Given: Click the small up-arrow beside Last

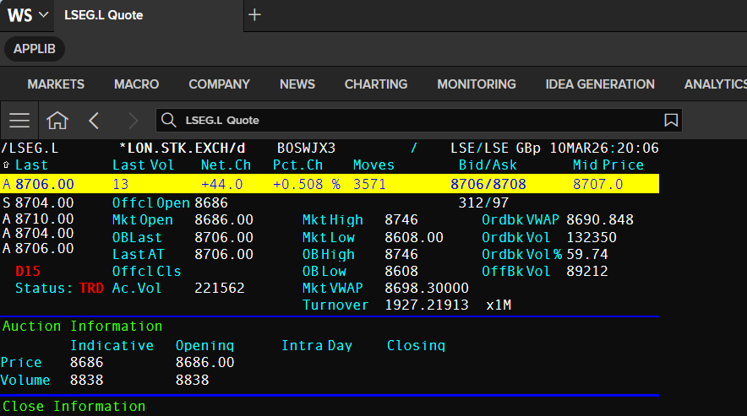Looking at the screenshot, I should point(6,165).
